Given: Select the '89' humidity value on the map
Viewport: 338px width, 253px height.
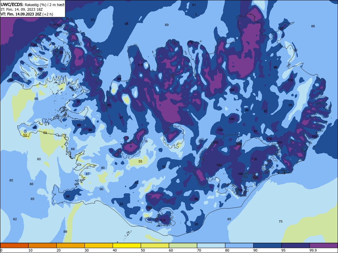Looking at the screenshot, I should click(167, 25).
